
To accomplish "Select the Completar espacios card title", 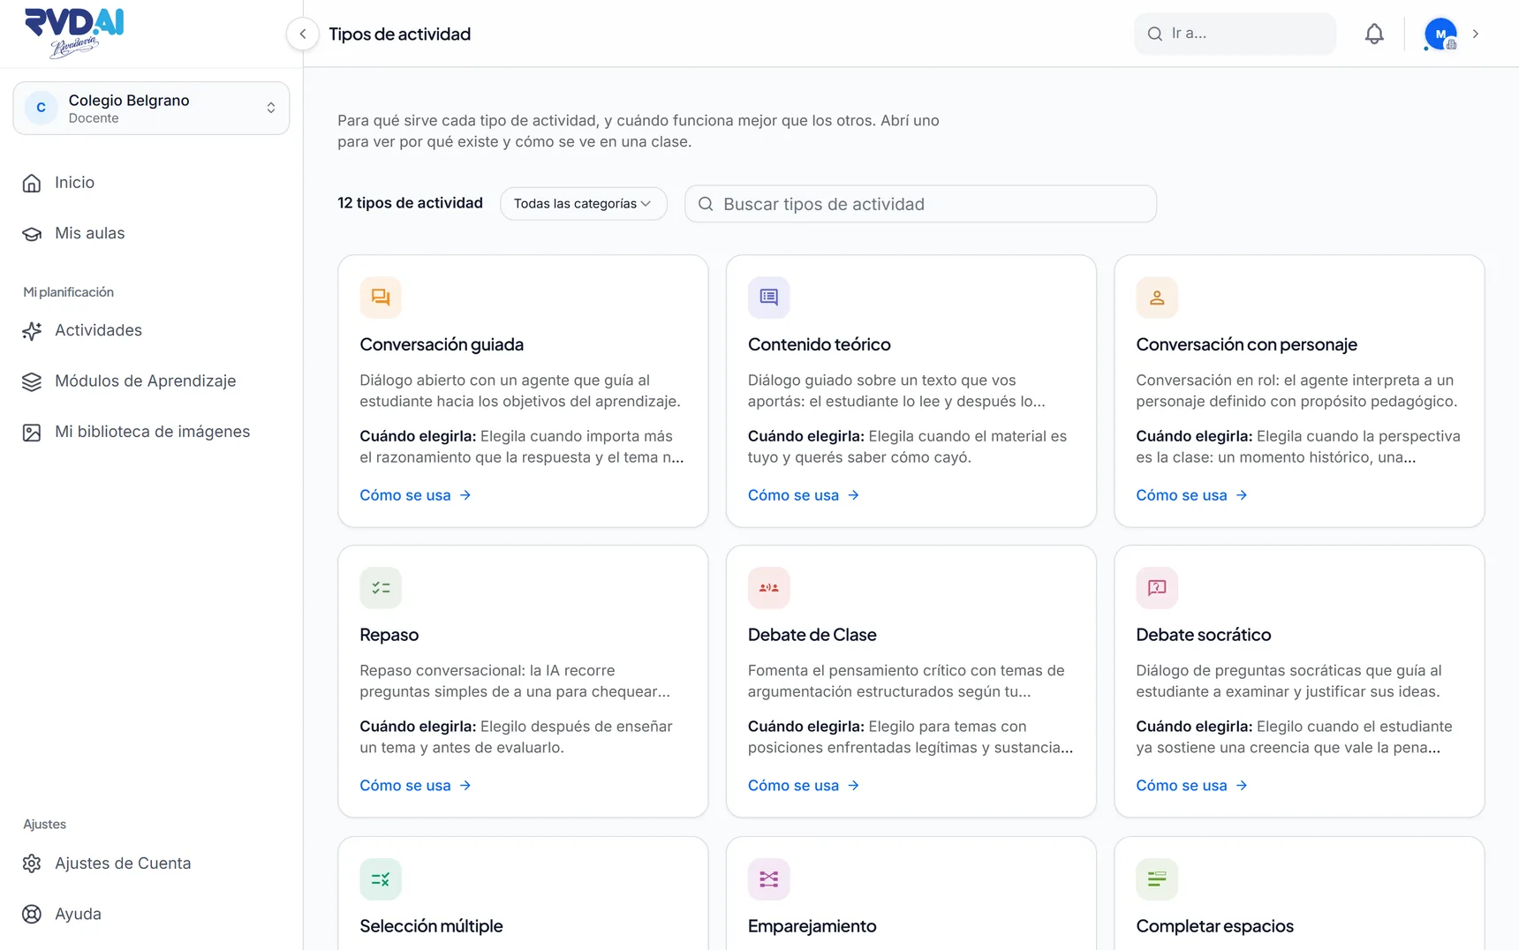I will pos(1214,926).
